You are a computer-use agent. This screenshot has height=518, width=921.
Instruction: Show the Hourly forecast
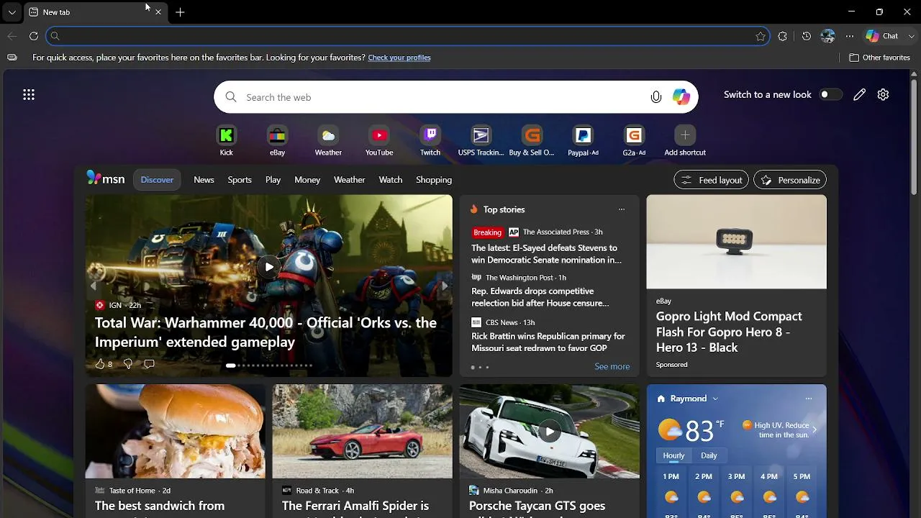click(673, 455)
